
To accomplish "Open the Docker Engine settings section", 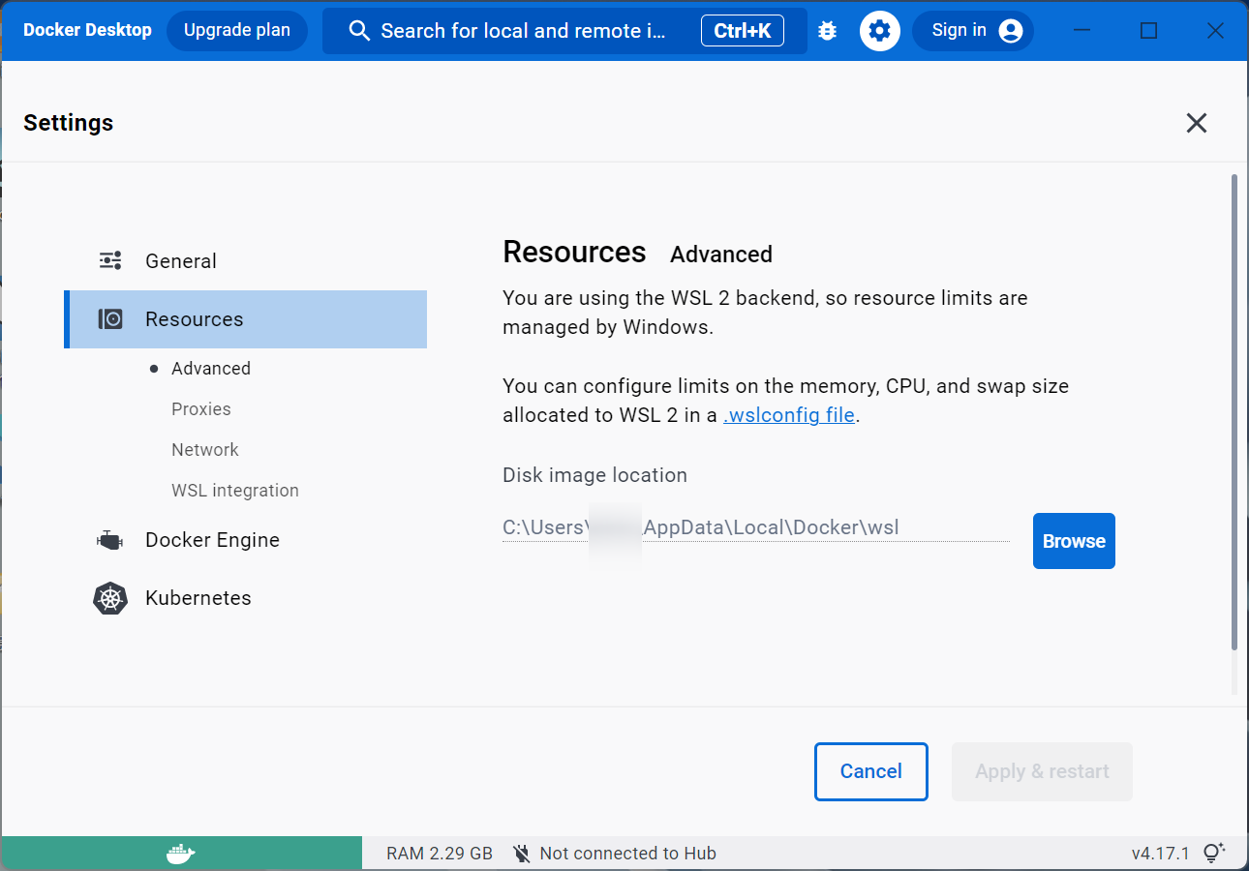I will (x=245, y=540).
